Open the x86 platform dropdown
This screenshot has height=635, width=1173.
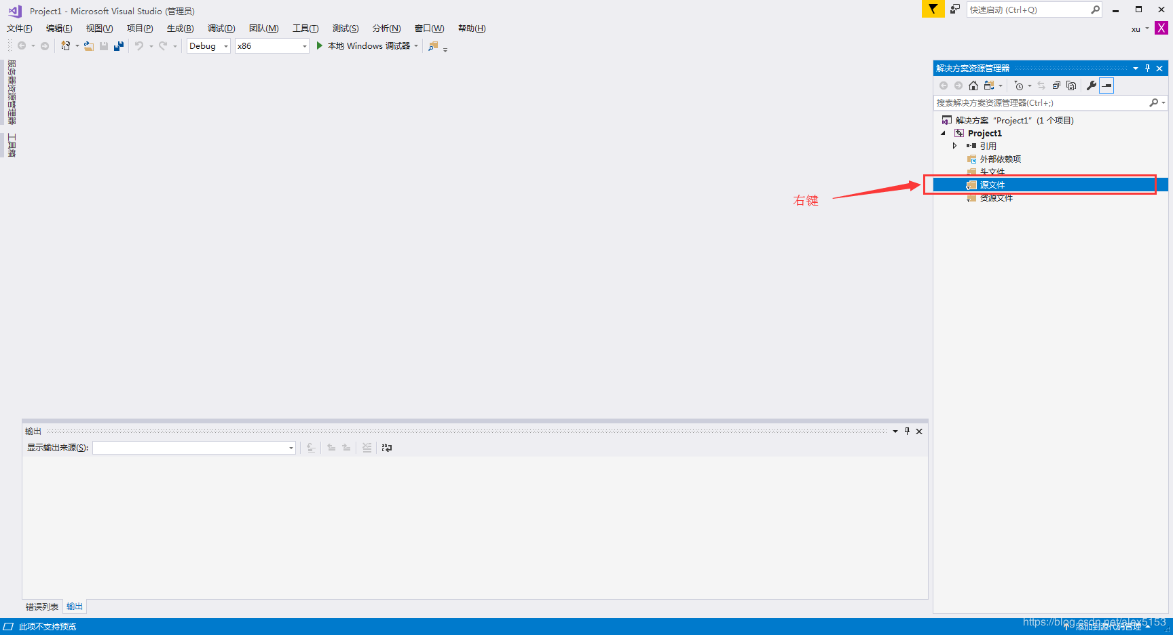tap(272, 46)
